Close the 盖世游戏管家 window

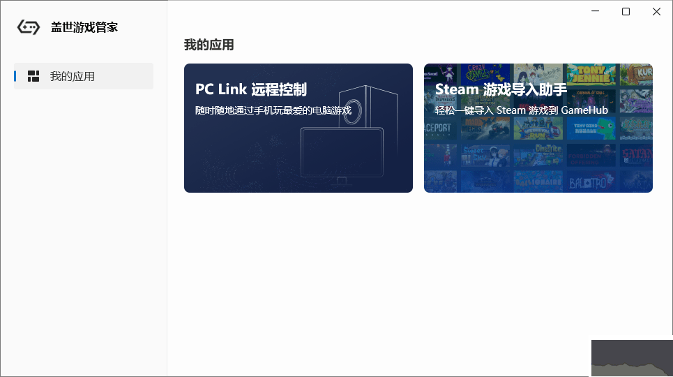point(657,12)
